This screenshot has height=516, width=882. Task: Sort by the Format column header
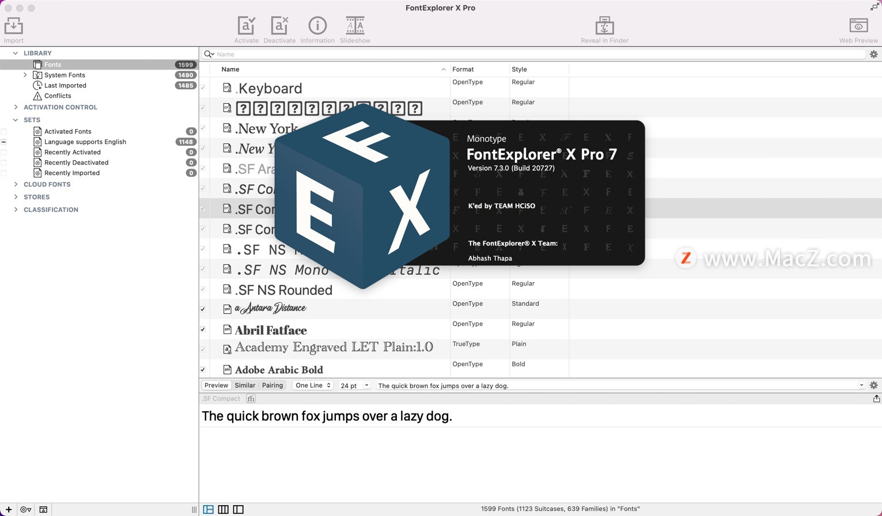pyautogui.click(x=479, y=69)
